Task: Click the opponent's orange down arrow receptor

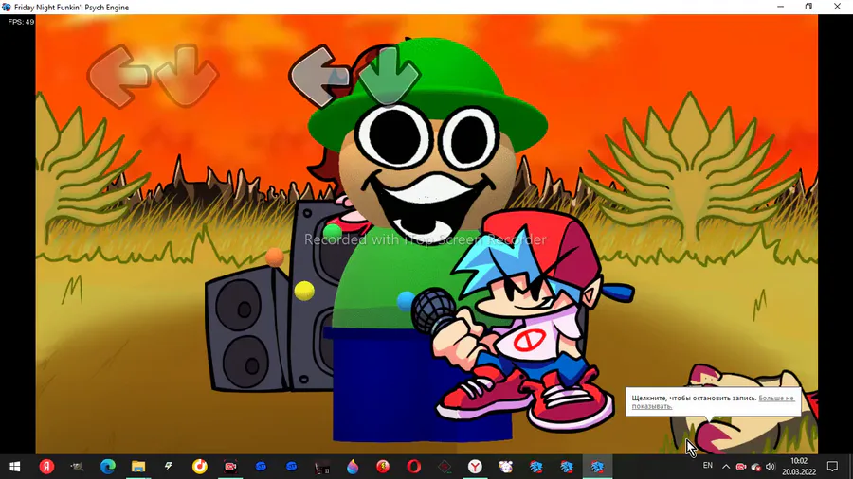Action: click(187, 75)
